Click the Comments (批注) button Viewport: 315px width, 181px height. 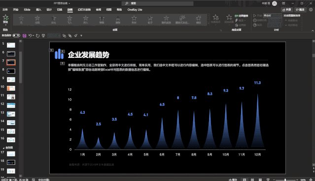300,10
